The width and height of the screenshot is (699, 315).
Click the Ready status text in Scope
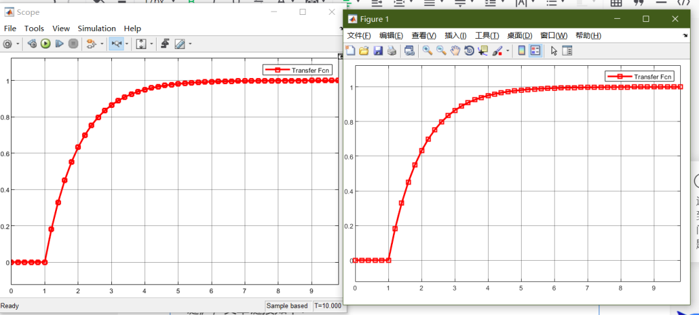[10, 306]
